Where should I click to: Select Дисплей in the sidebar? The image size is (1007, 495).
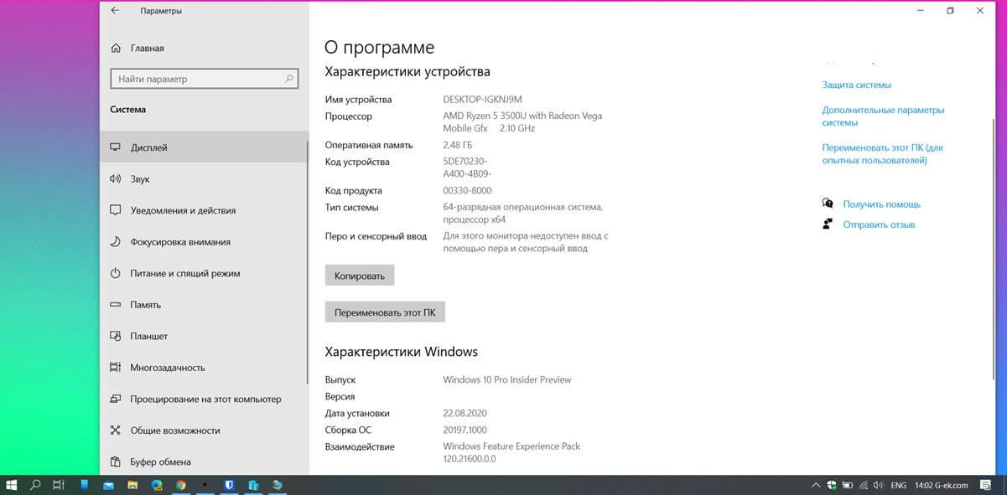[x=204, y=147]
